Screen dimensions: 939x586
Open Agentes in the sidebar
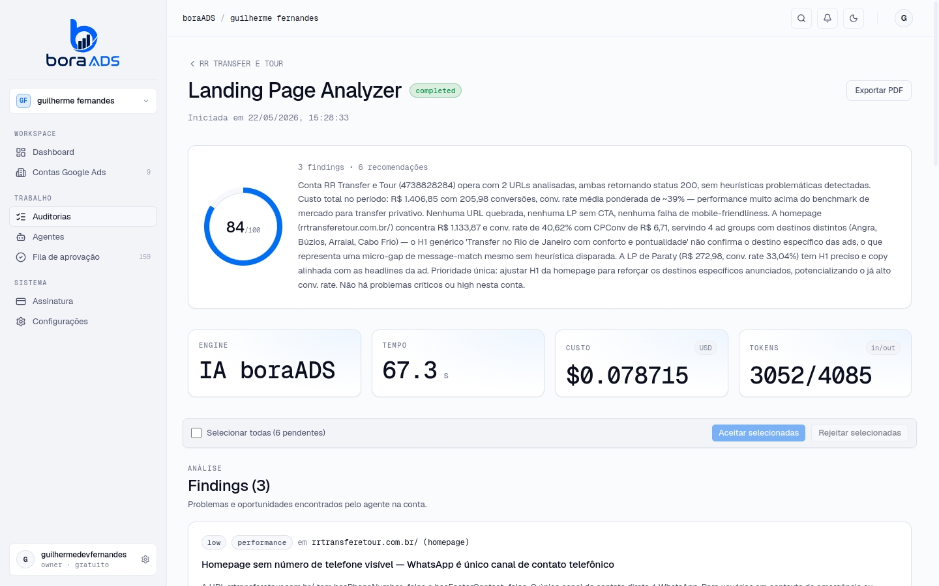click(83, 237)
